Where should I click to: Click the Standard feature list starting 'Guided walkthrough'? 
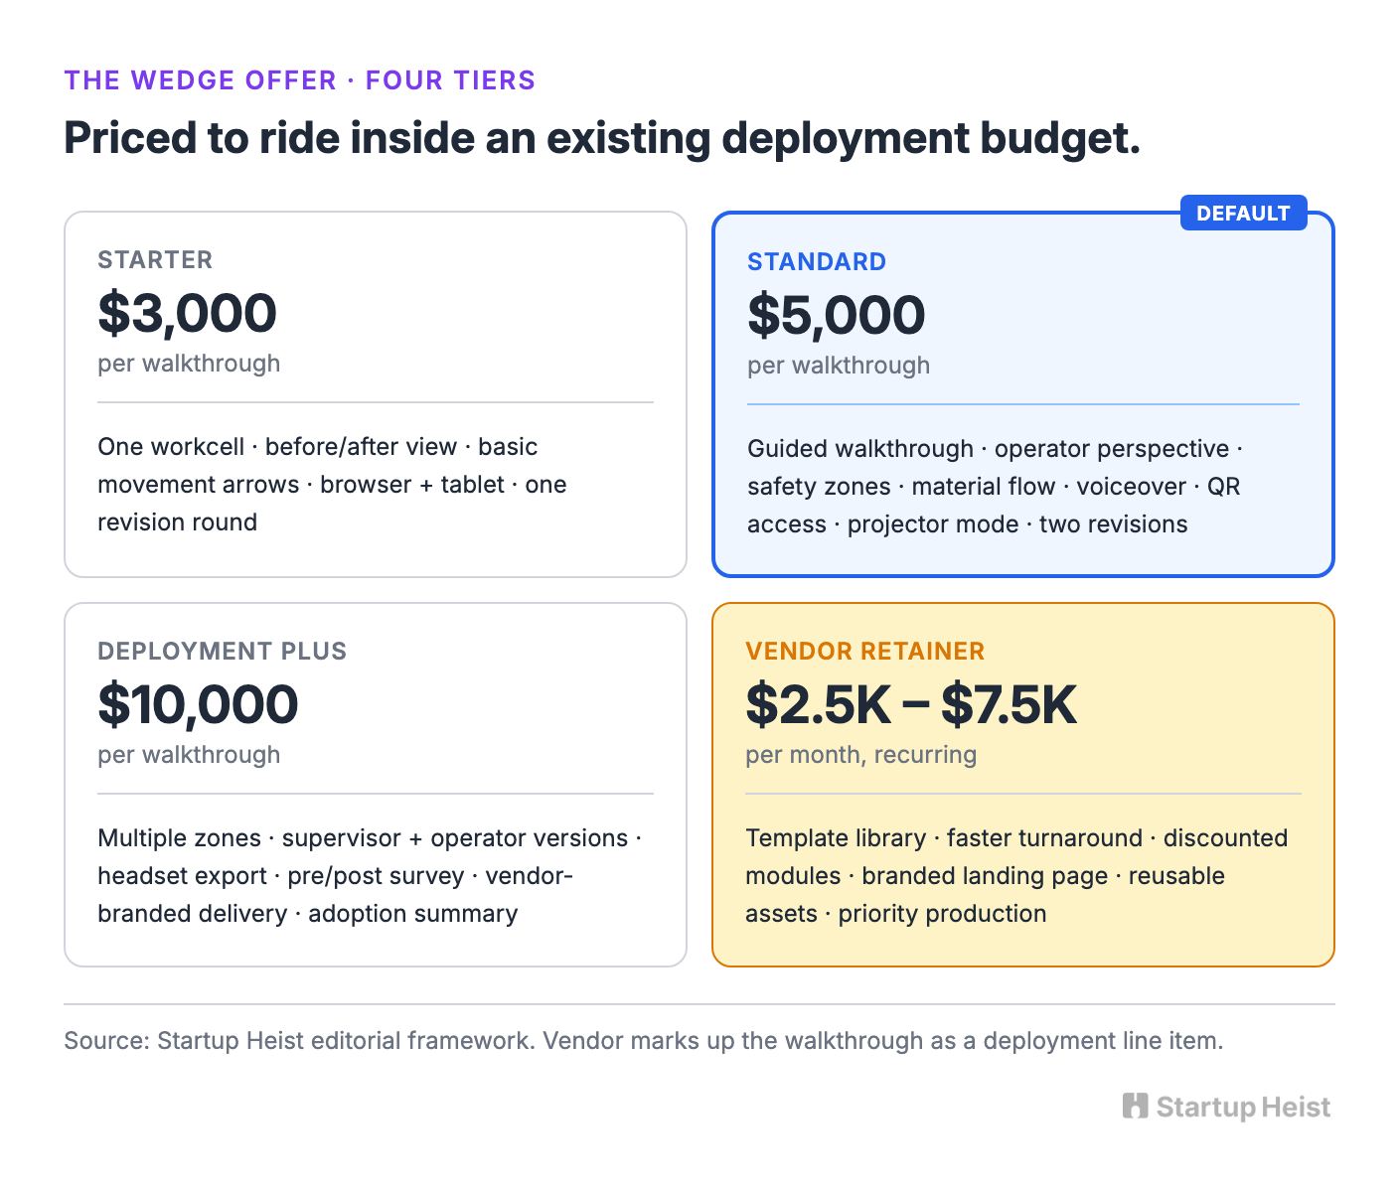pyautogui.click(x=996, y=487)
